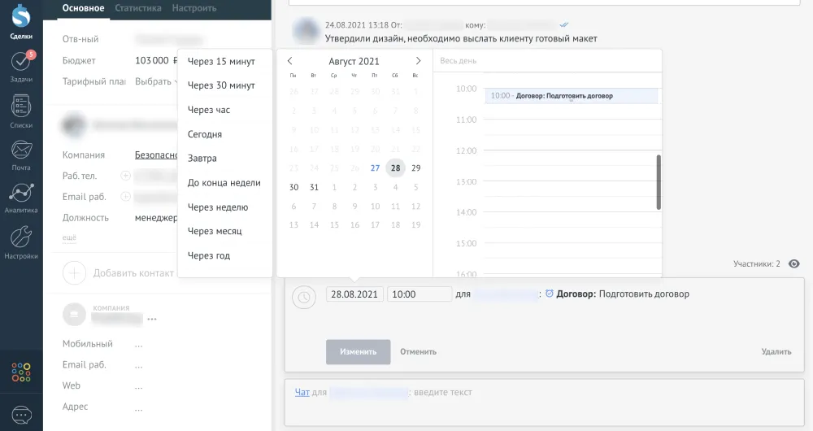Select August 27 in the calendar
The height and width of the screenshot is (431, 813).
pos(375,168)
